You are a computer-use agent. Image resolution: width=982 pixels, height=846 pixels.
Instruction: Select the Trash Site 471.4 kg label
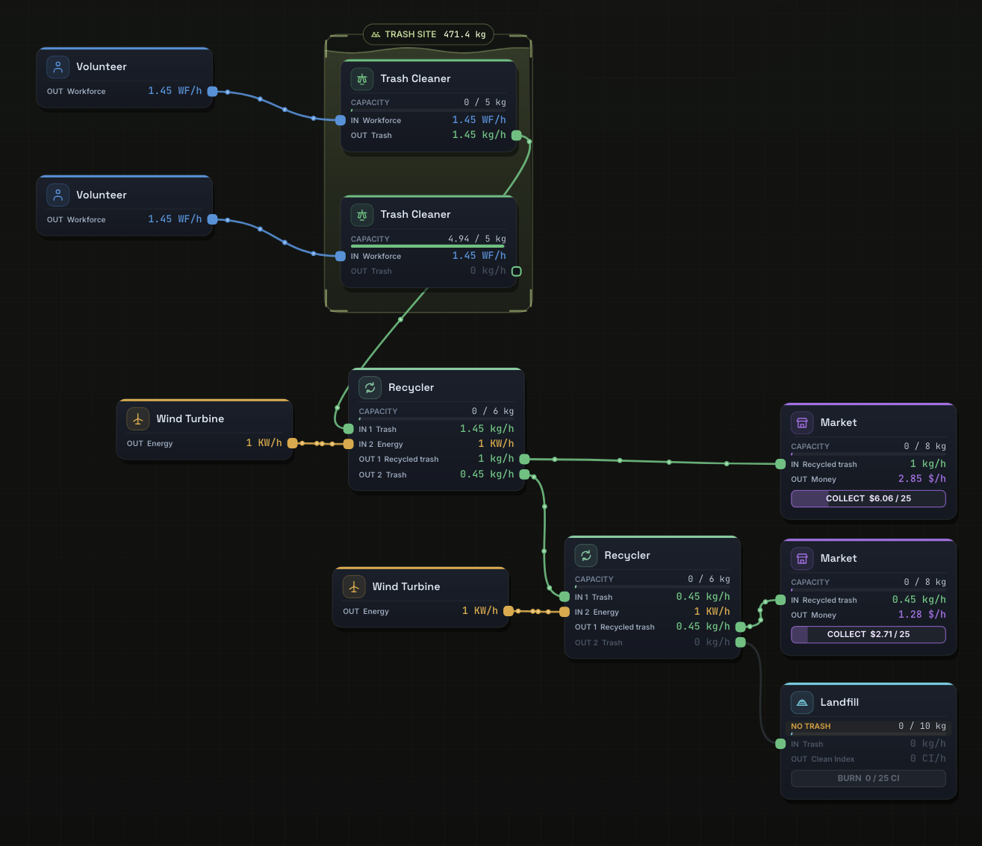click(429, 34)
